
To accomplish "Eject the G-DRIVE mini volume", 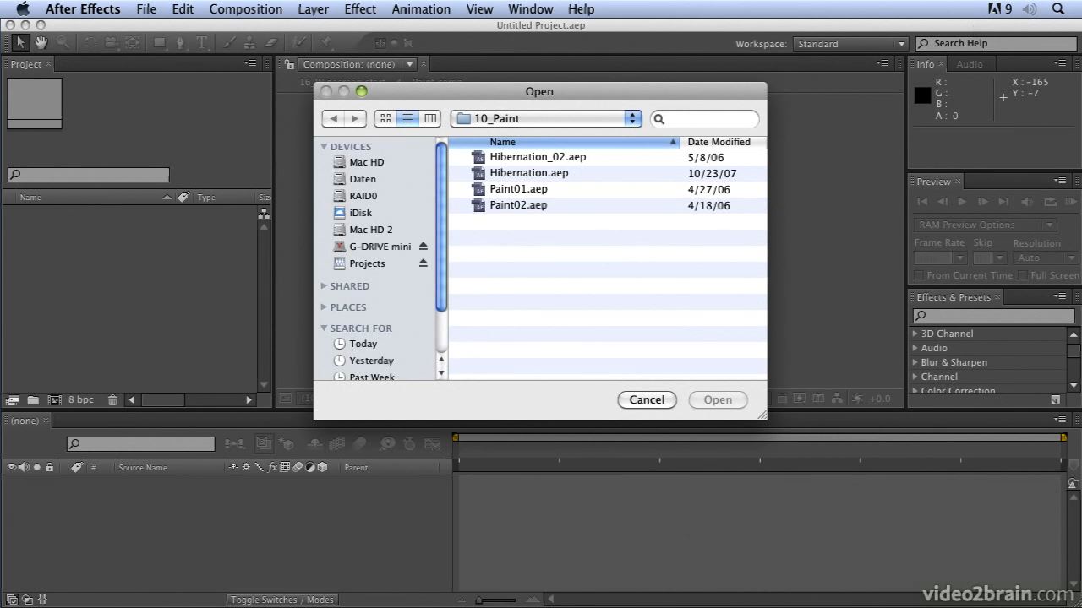I will (x=424, y=247).
